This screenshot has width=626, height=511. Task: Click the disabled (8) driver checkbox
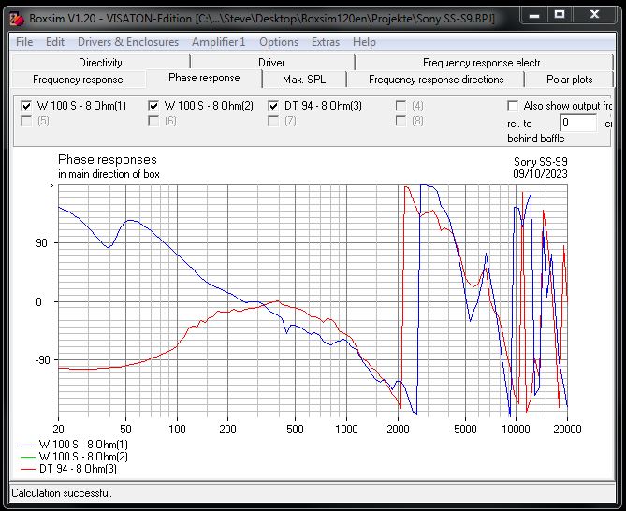400,121
